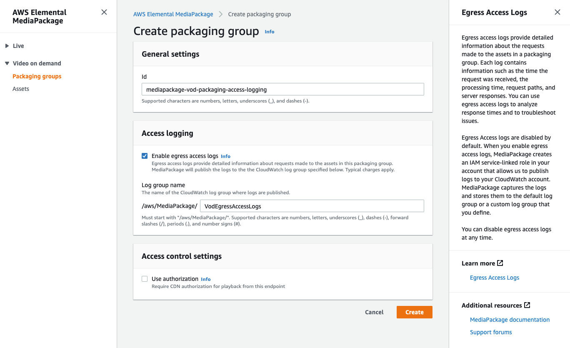This screenshot has height=348, width=570.
Task: Click the Create packaging group breadcrumb text
Action: [x=260, y=14]
